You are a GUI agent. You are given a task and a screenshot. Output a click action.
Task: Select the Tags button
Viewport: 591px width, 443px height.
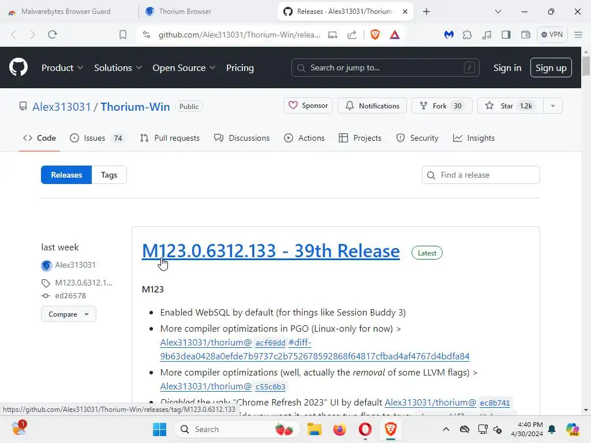click(109, 175)
